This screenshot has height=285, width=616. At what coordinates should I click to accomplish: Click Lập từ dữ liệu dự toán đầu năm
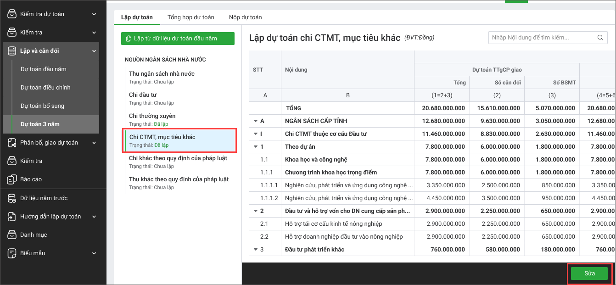(x=178, y=39)
